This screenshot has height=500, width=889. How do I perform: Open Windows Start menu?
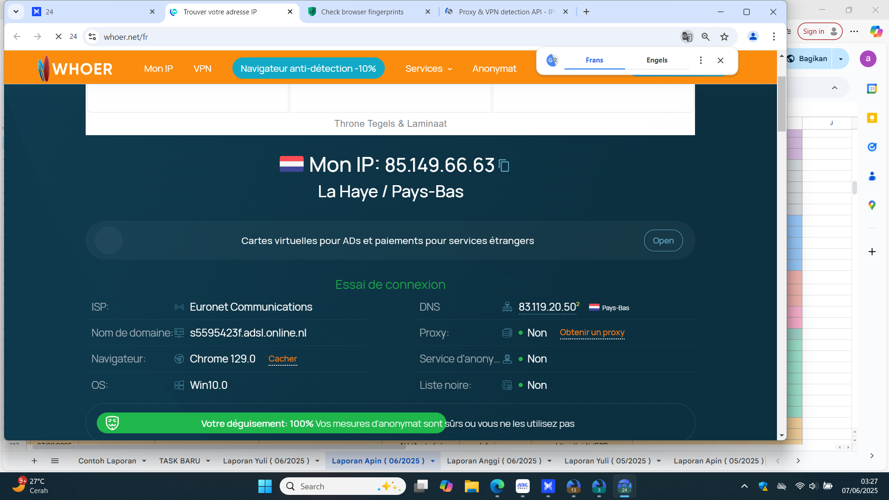pyautogui.click(x=265, y=487)
